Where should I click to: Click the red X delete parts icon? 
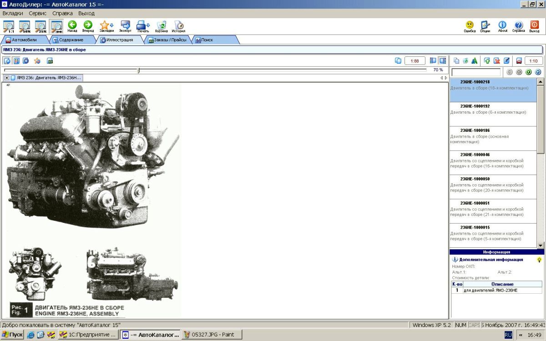tap(496, 60)
